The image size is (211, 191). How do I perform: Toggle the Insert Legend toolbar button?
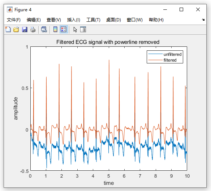pos(64,29)
